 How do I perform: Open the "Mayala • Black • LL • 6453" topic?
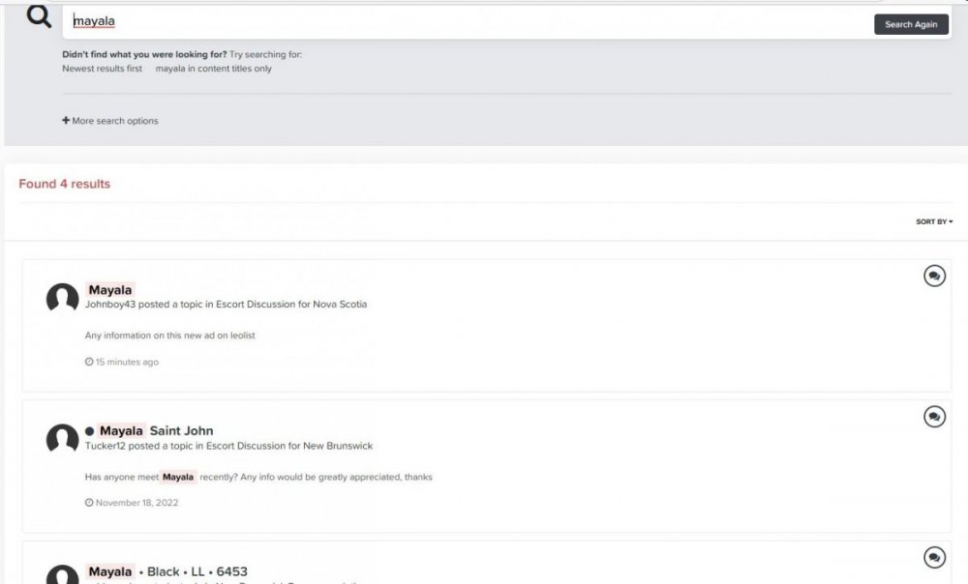(167, 571)
